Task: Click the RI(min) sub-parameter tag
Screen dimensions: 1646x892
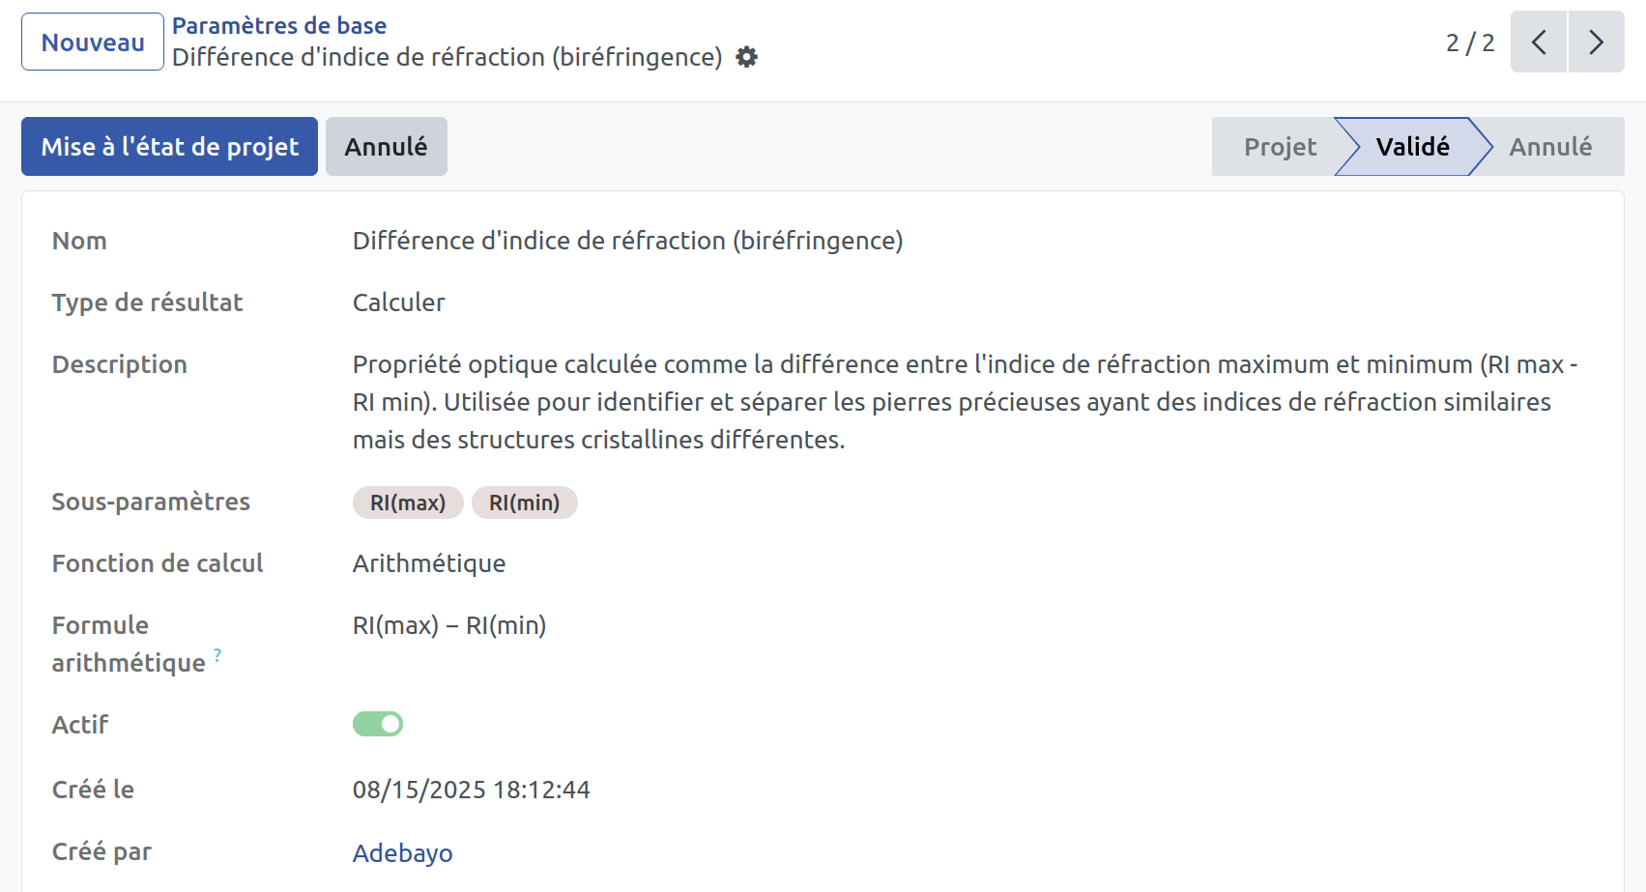Action: (x=525, y=503)
